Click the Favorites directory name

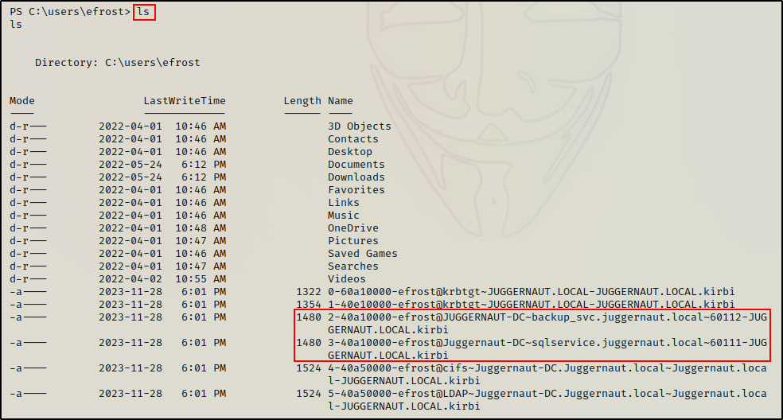[x=356, y=190]
